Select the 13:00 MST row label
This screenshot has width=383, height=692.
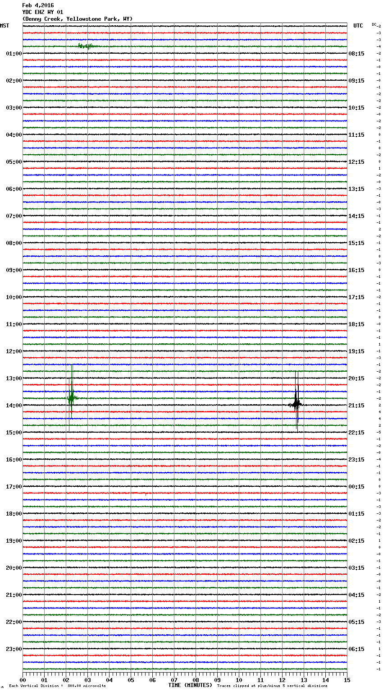[14, 378]
